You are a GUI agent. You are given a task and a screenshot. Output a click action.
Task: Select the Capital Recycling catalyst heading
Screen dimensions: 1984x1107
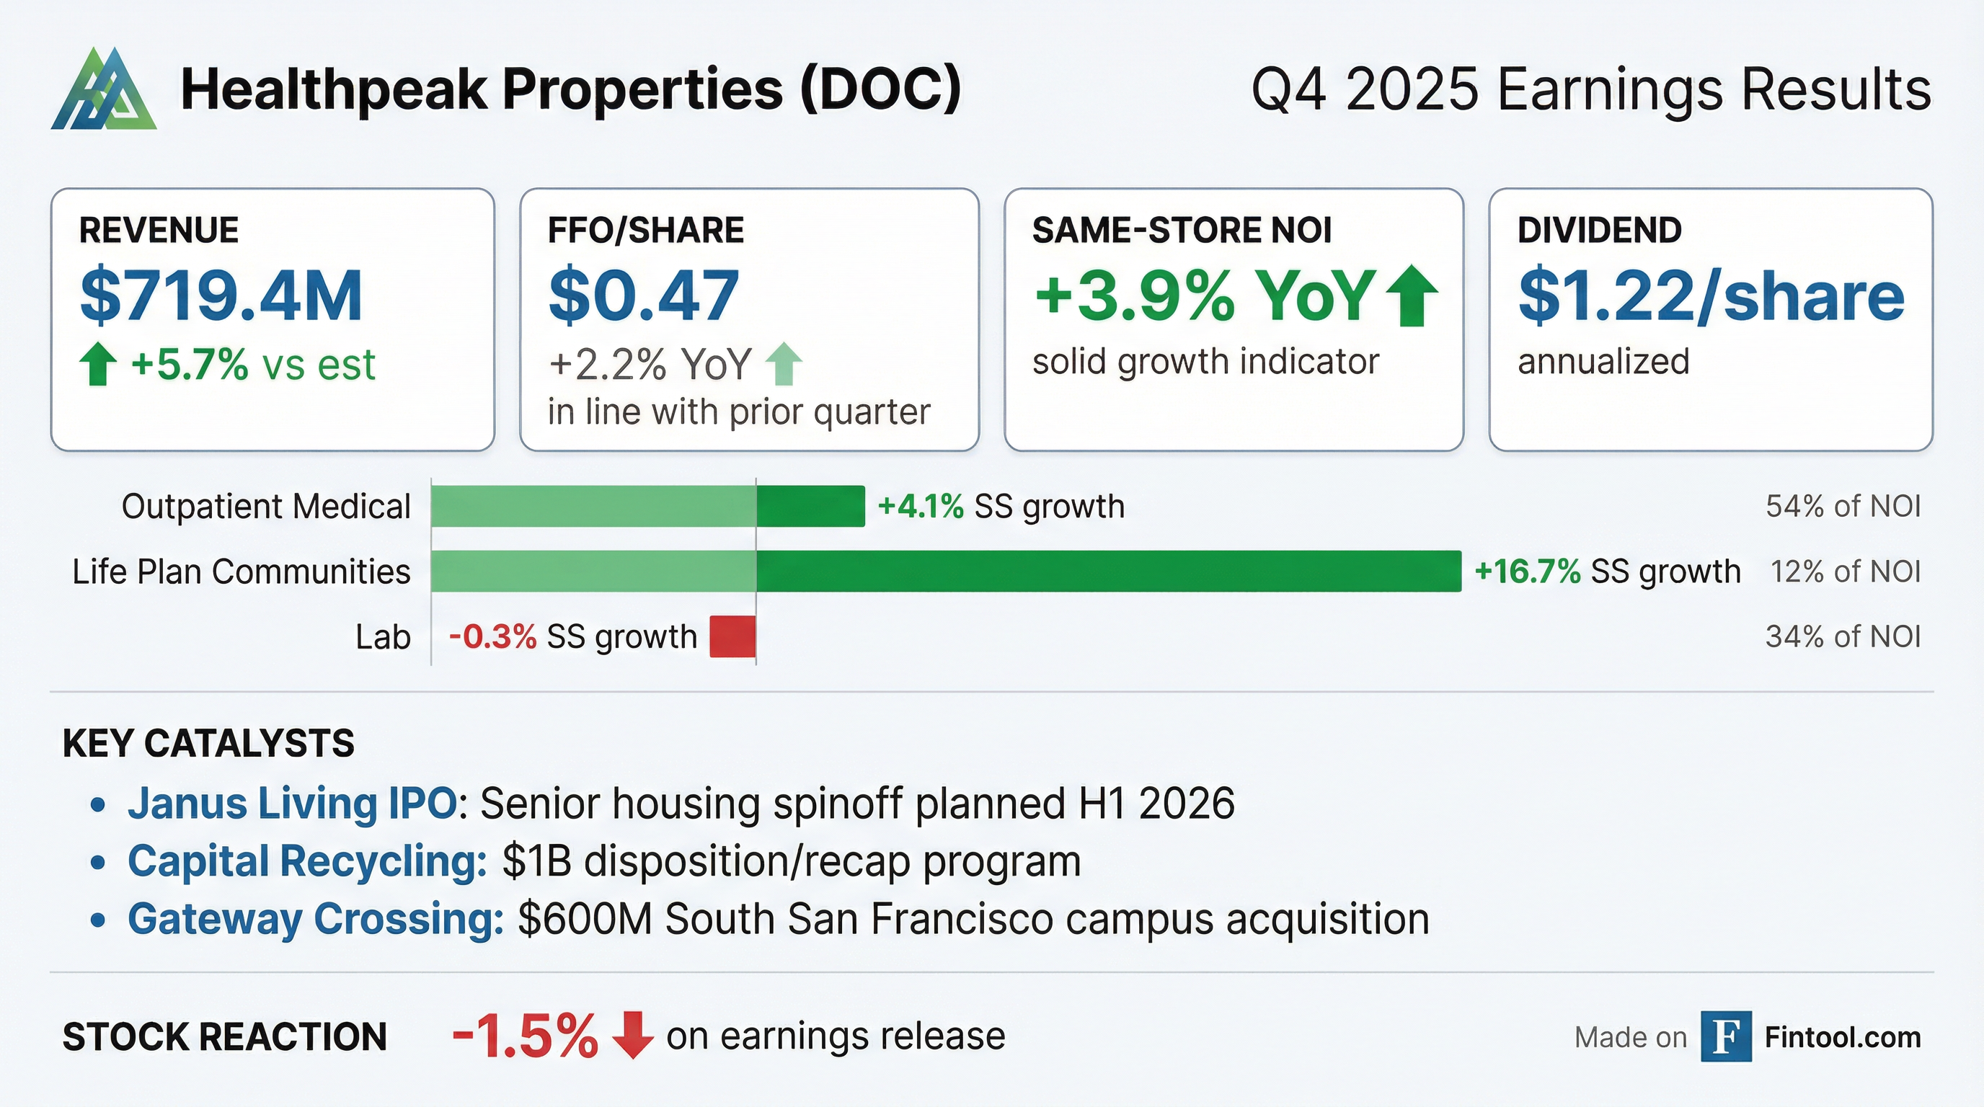(x=307, y=861)
